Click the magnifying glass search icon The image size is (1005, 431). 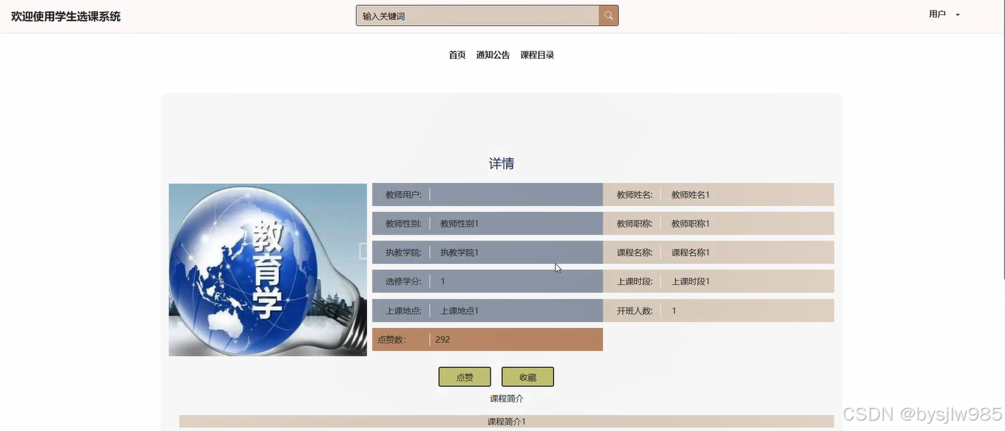pos(608,15)
